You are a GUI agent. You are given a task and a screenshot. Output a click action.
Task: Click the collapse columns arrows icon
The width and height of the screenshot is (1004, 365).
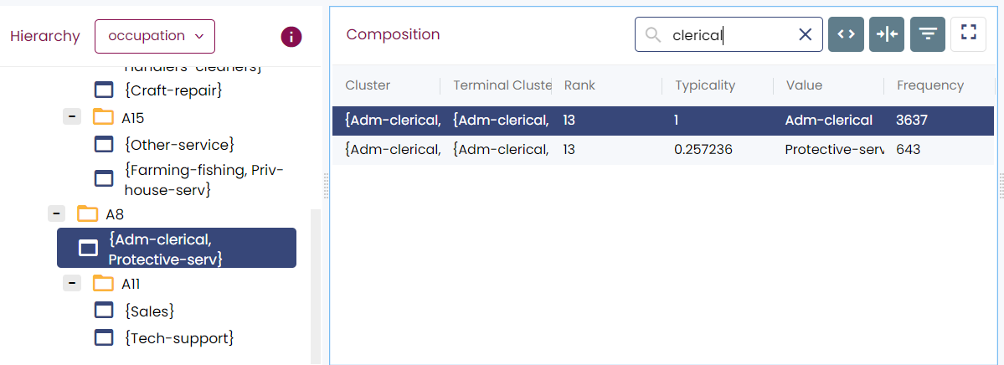(887, 34)
